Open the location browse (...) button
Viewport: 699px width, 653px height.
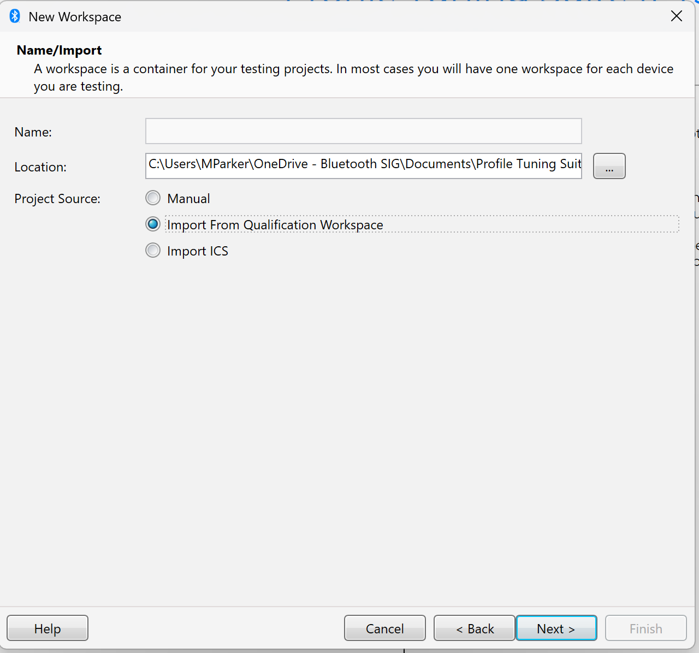coord(609,166)
